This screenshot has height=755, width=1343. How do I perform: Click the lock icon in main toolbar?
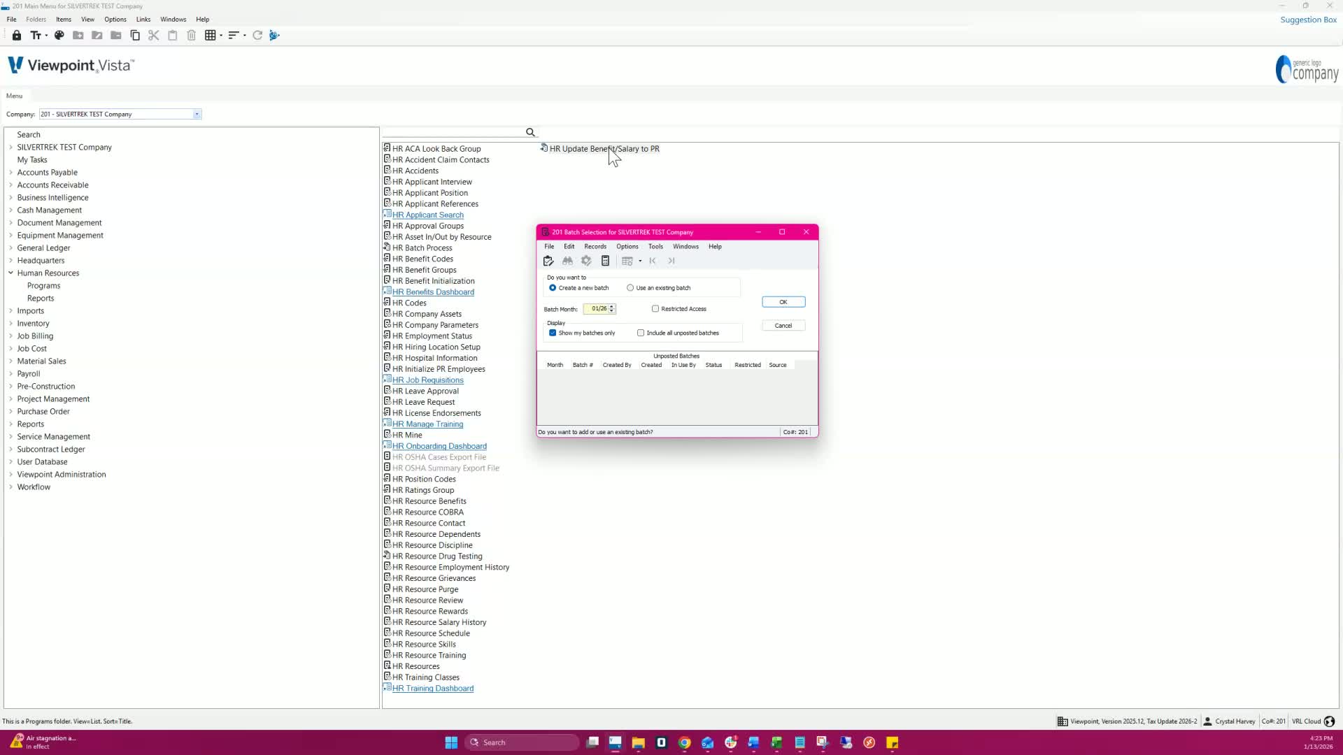17,36
